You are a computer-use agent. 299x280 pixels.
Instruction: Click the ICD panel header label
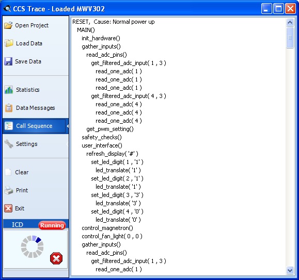[x=18, y=225]
